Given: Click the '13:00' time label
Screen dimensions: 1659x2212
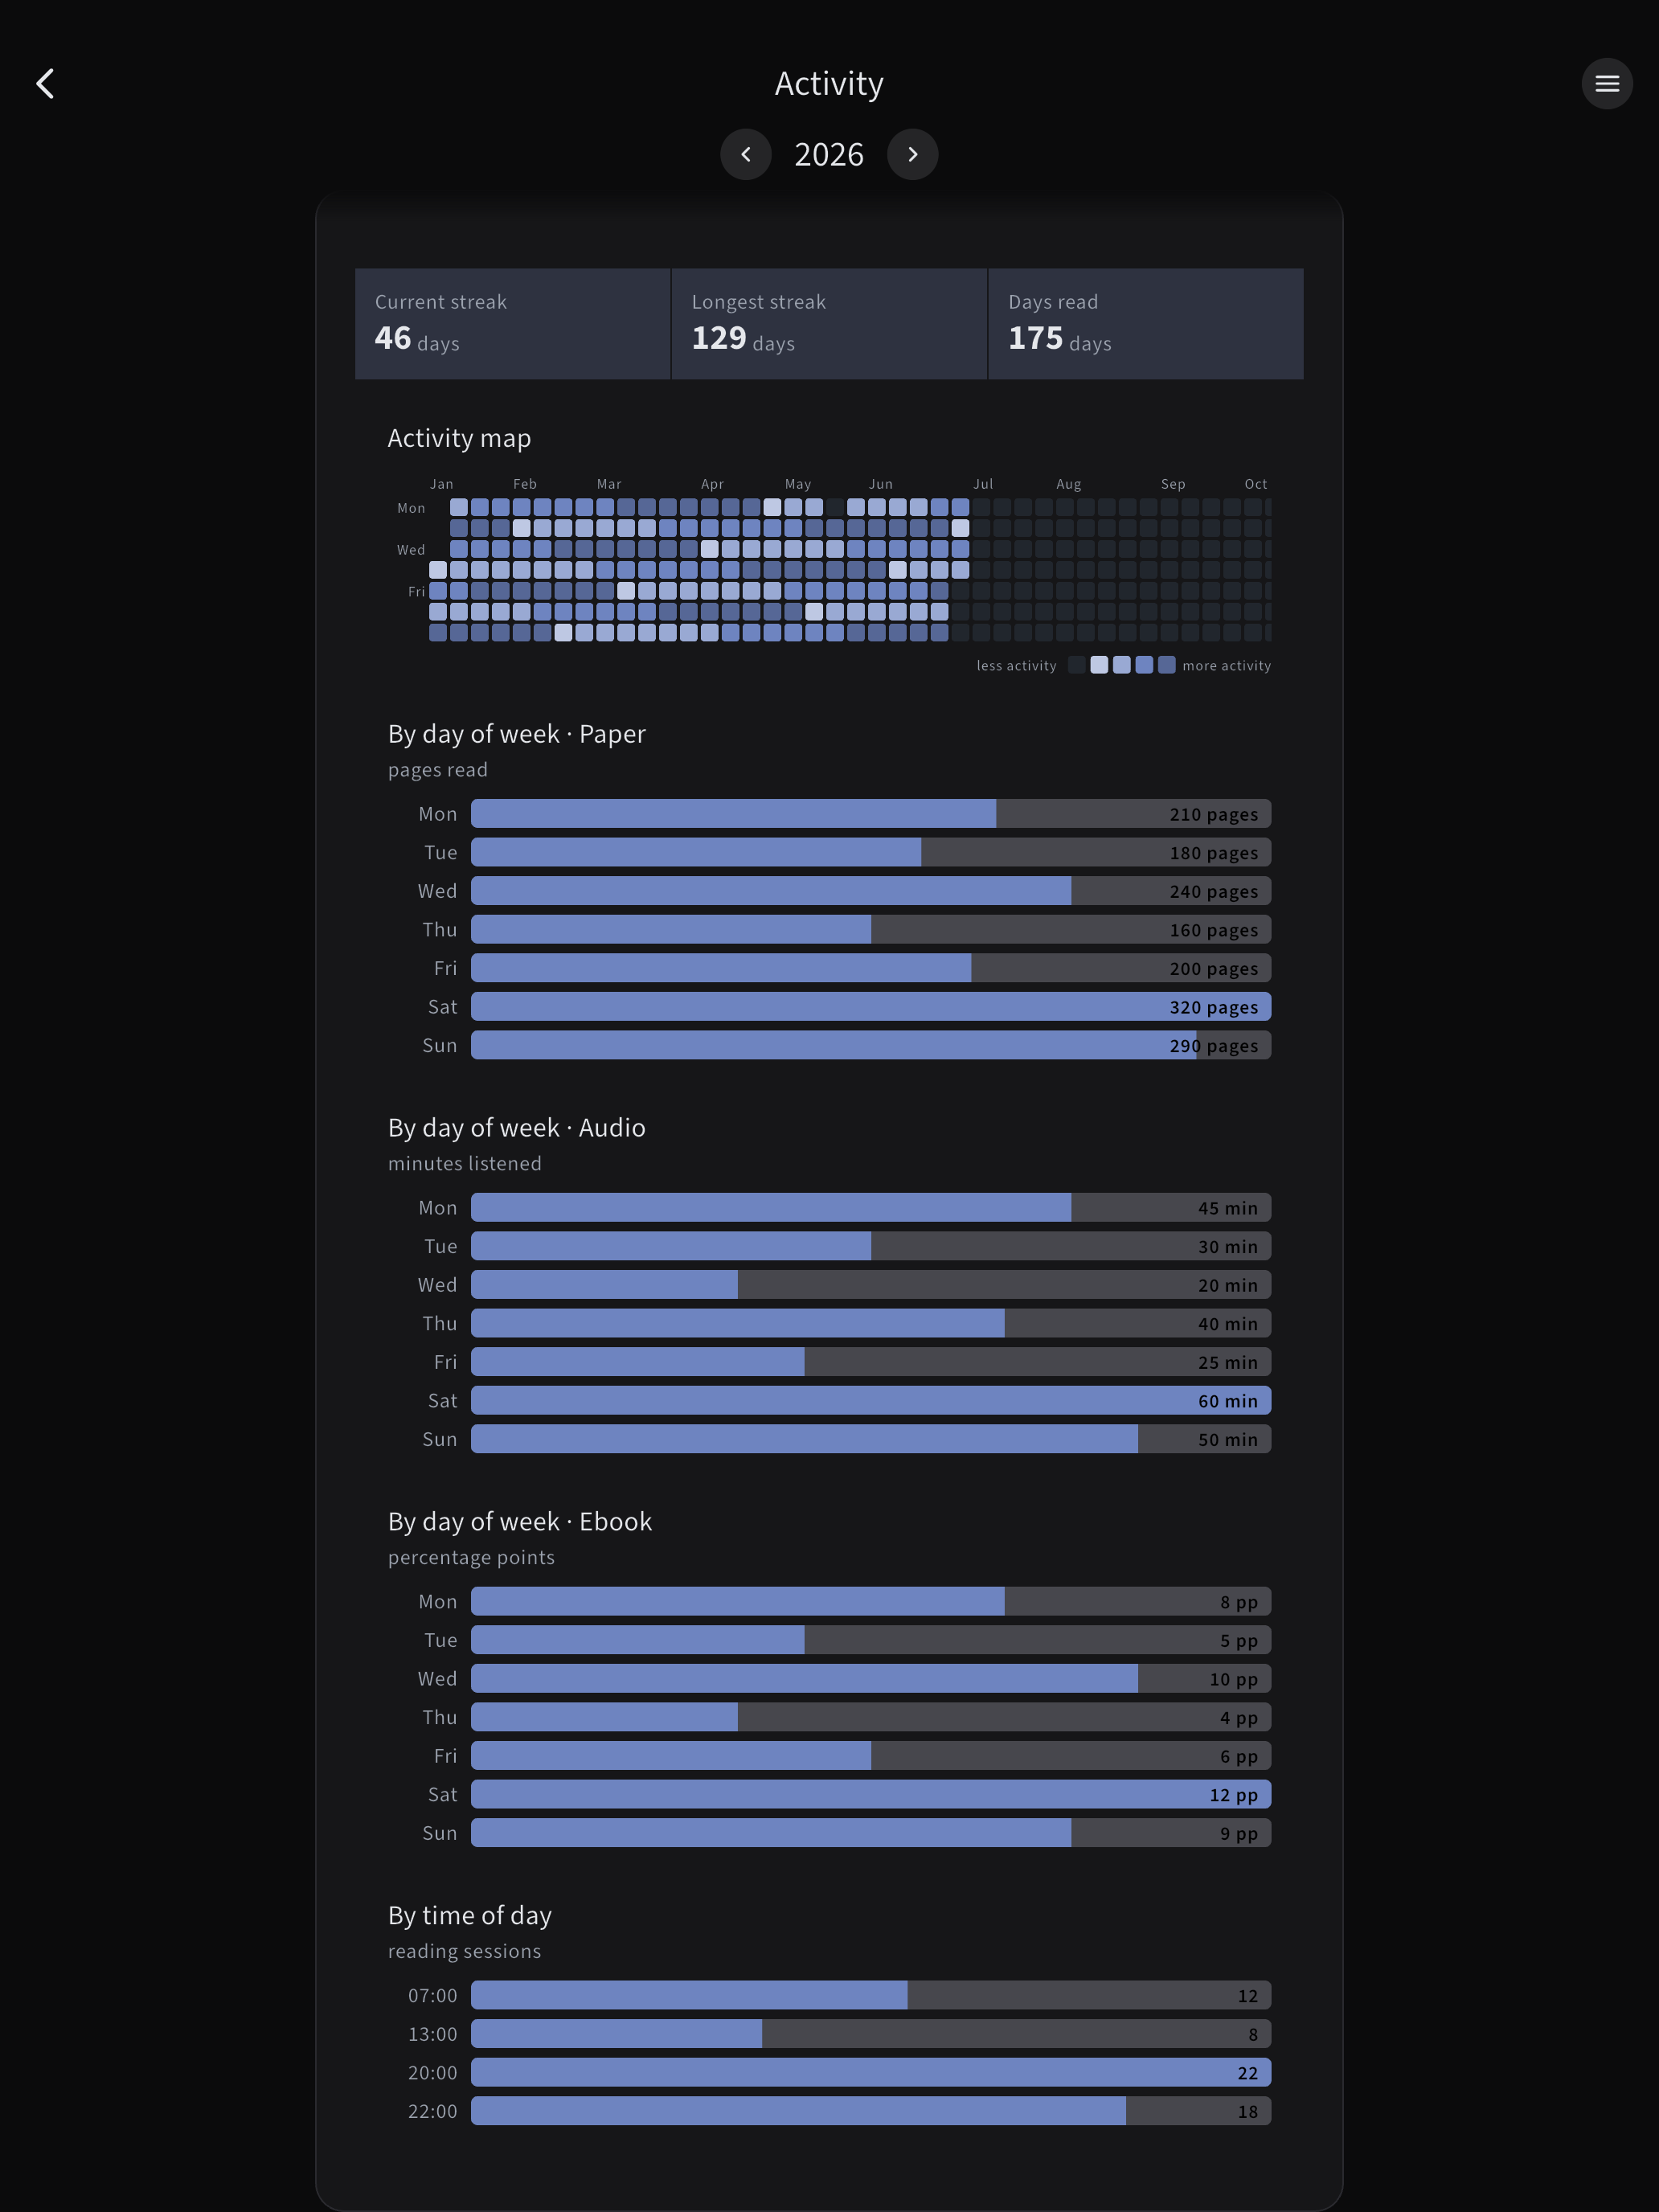Looking at the screenshot, I should point(432,2034).
